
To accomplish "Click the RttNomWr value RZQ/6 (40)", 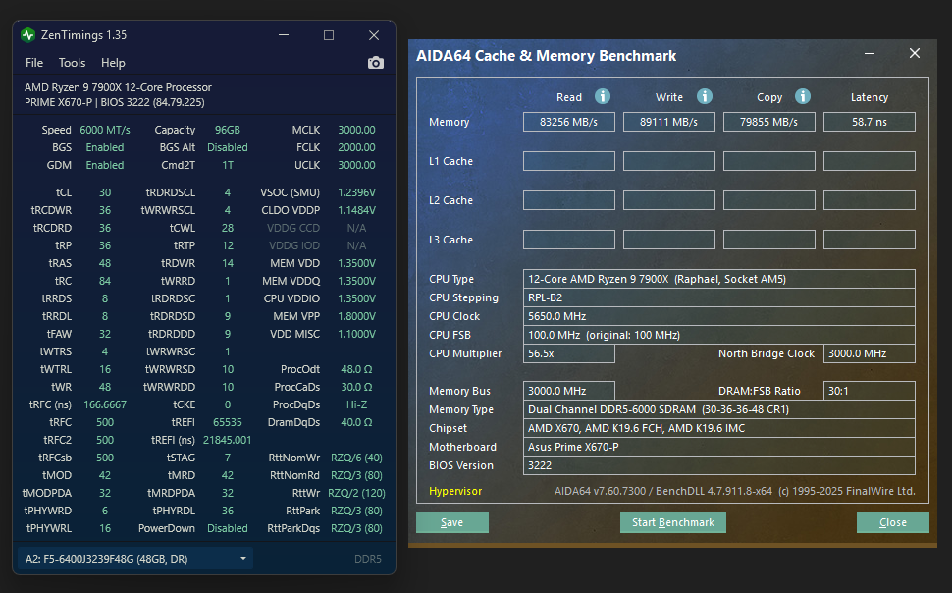I will coord(356,458).
